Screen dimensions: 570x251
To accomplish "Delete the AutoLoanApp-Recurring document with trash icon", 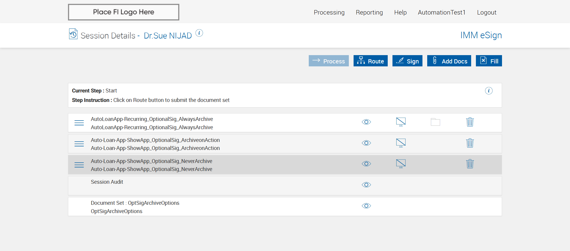I will click(x=470, y=122).
